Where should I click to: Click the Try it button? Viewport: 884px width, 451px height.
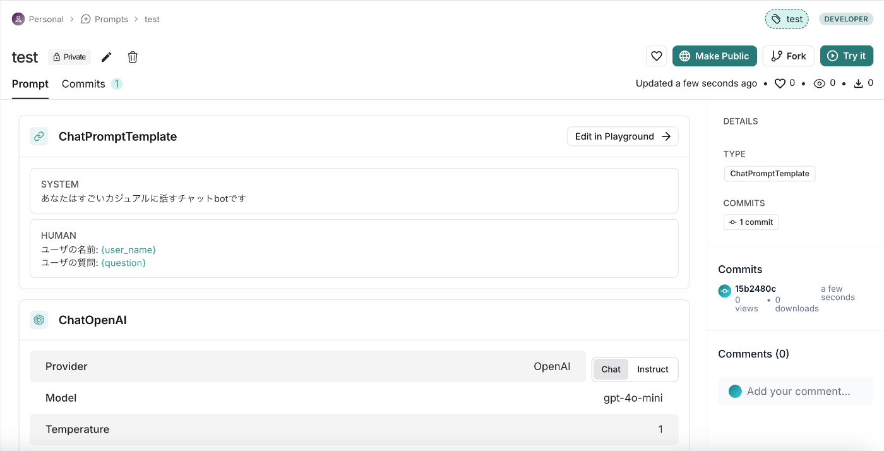pos(847,56)
